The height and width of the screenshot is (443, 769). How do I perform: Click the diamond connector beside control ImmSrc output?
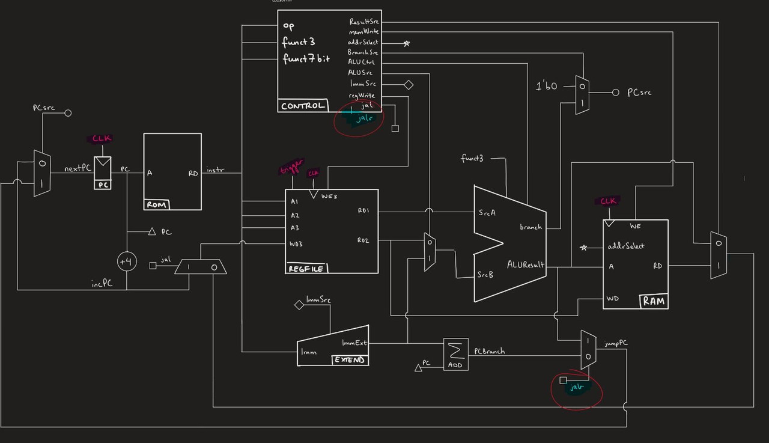click(409, 85)
